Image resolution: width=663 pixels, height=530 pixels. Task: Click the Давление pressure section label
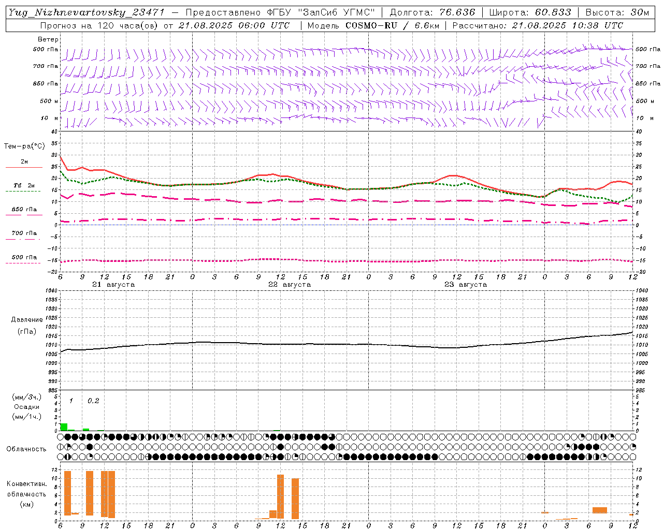click(27, 320)
